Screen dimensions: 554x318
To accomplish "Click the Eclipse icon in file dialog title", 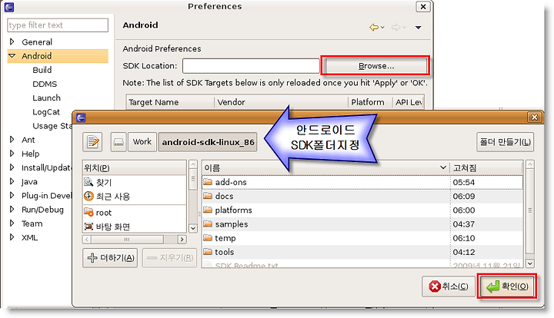I will tap(81, 118).
